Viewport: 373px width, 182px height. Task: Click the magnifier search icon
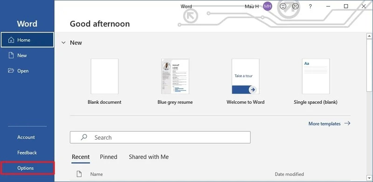[84, 137]
